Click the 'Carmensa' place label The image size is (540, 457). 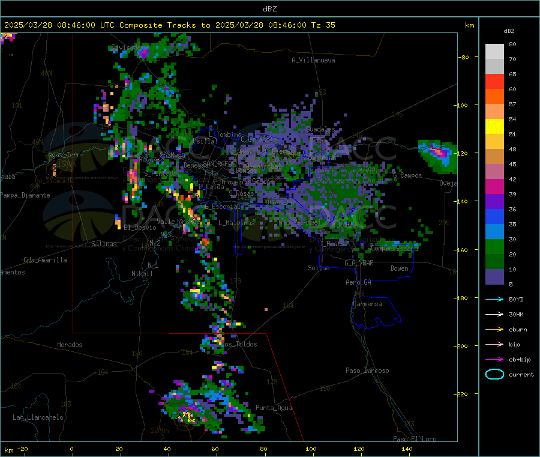[367, 304]
